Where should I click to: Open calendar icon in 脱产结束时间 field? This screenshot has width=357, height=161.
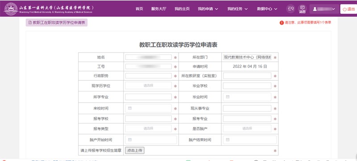[228, 140]
